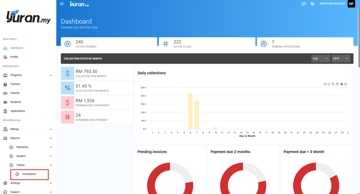Select the chart selection zoom magnifier tool
Screen dimensions: 360x194
(333, 84)
